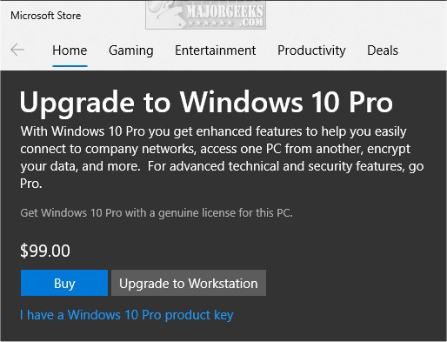The width and height of the screenshot is (447, 342).
Task: Choose Upgrade to Workstation
Action: coord(189,283)
